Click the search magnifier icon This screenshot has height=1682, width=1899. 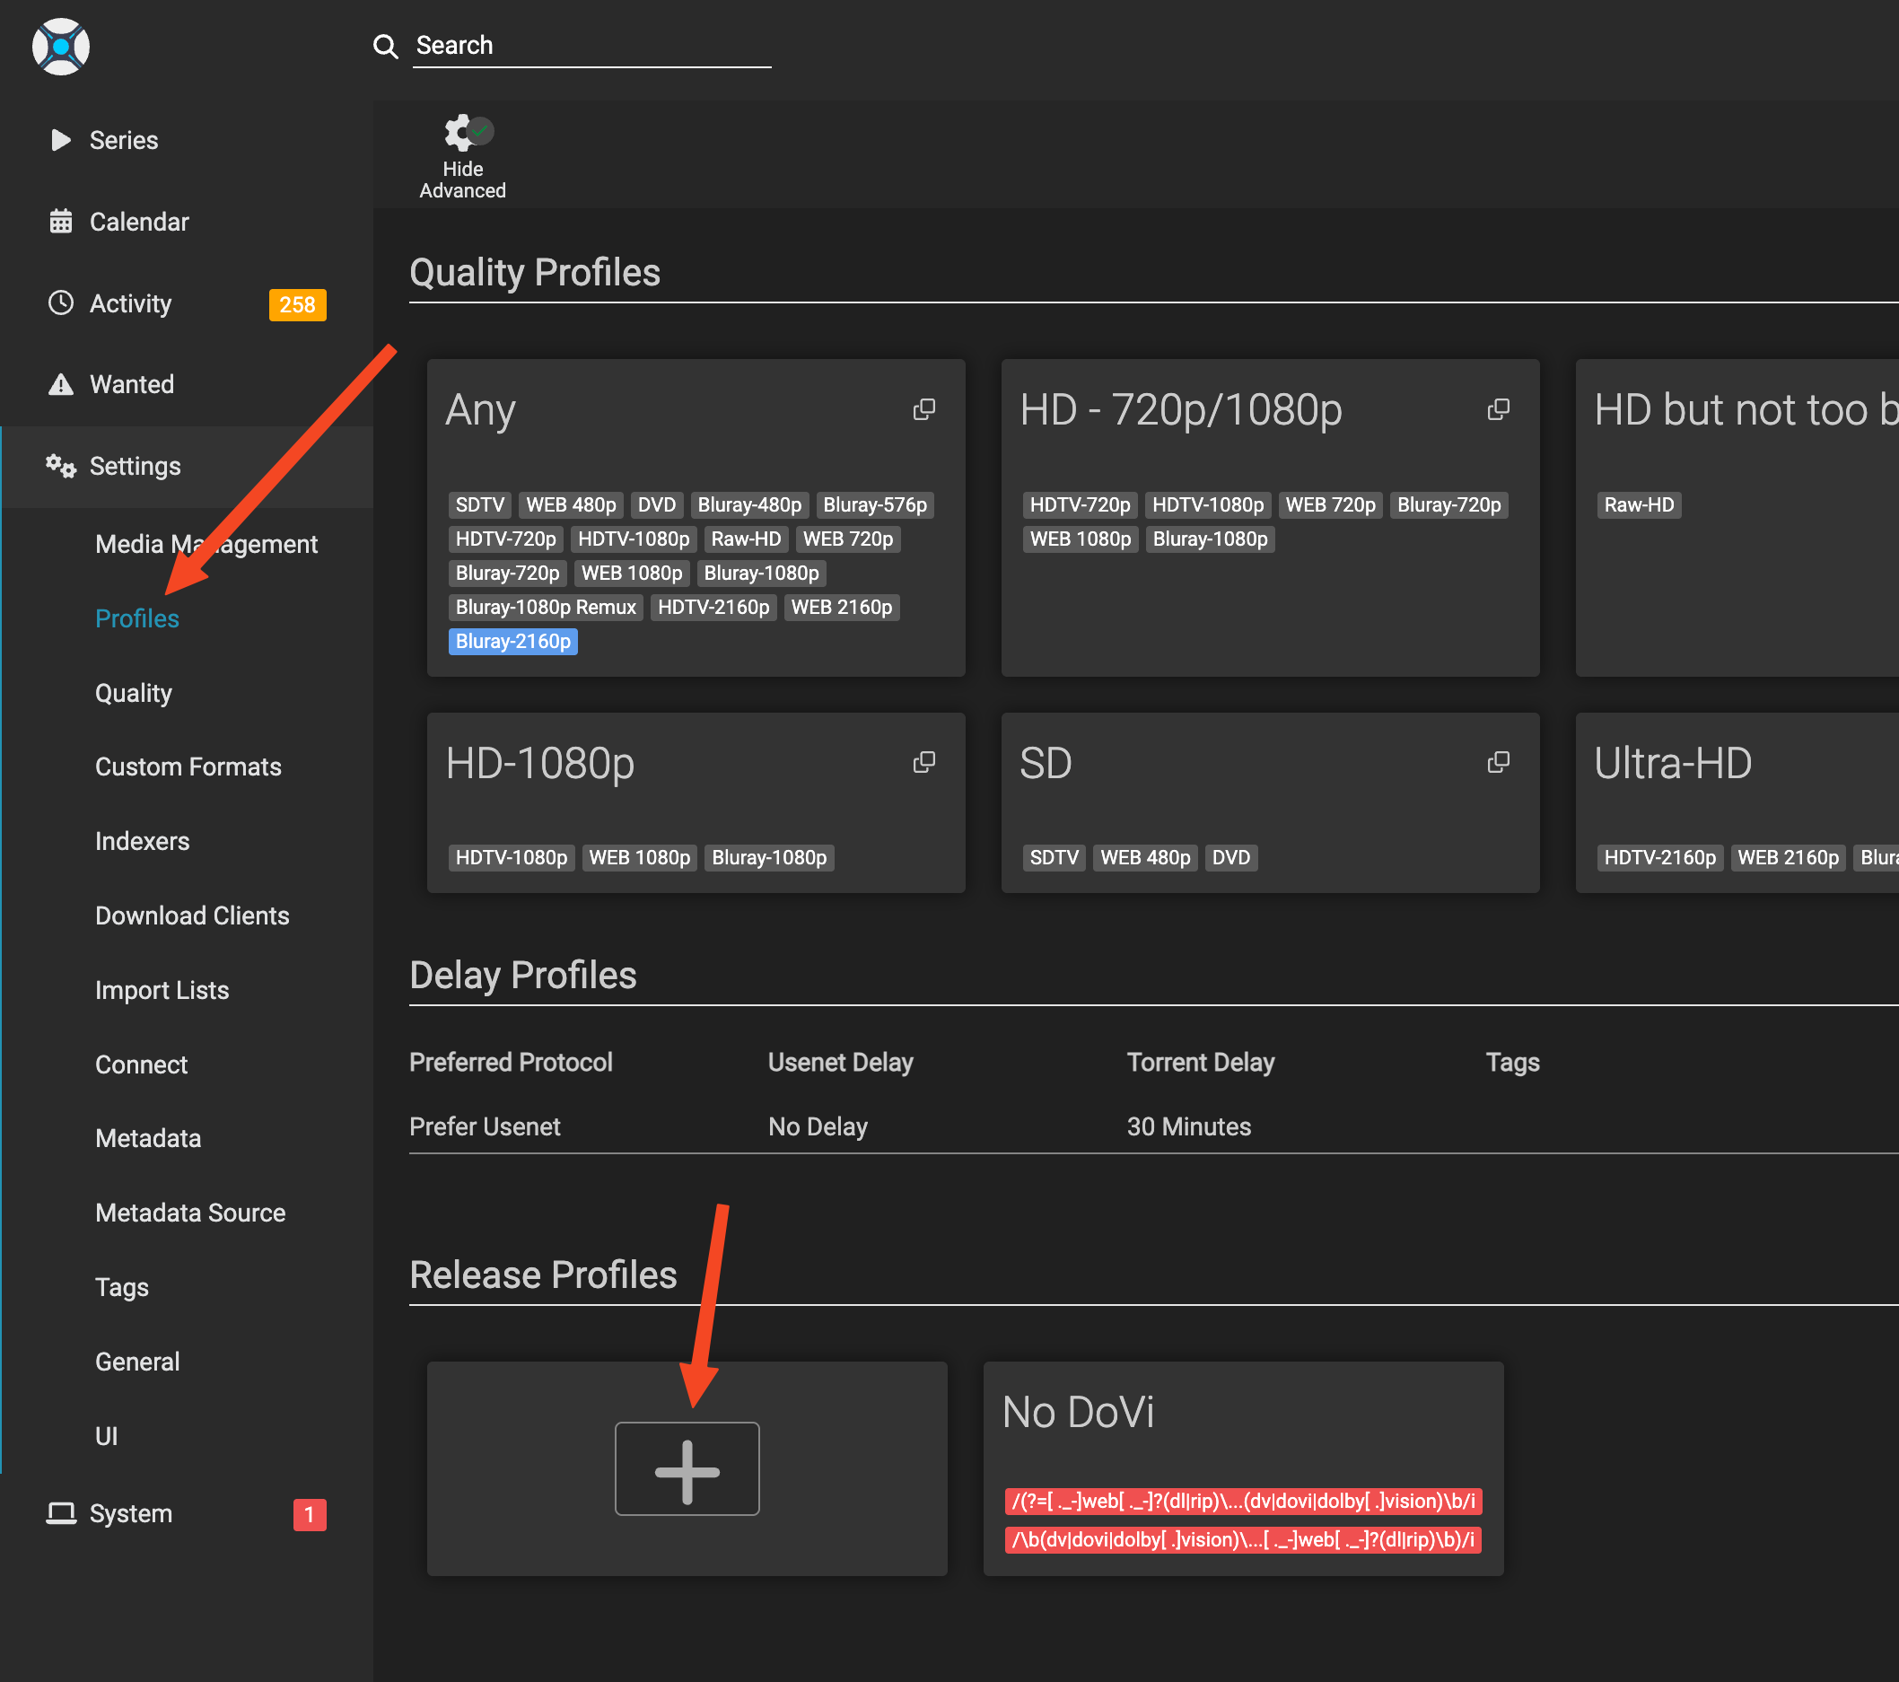coord(385,46)
